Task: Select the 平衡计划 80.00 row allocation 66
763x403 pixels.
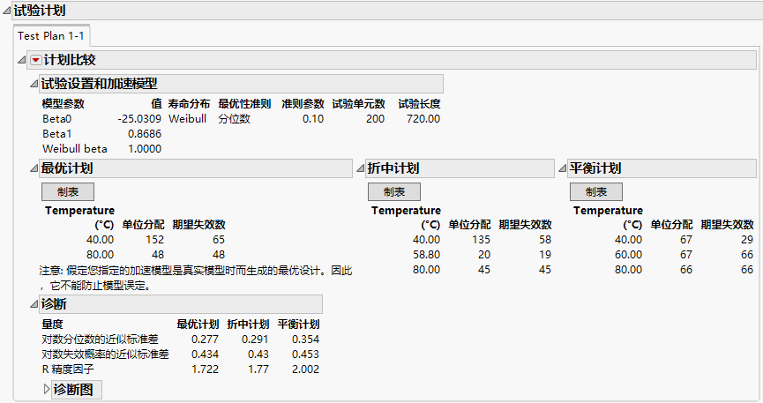Action: 686,270
